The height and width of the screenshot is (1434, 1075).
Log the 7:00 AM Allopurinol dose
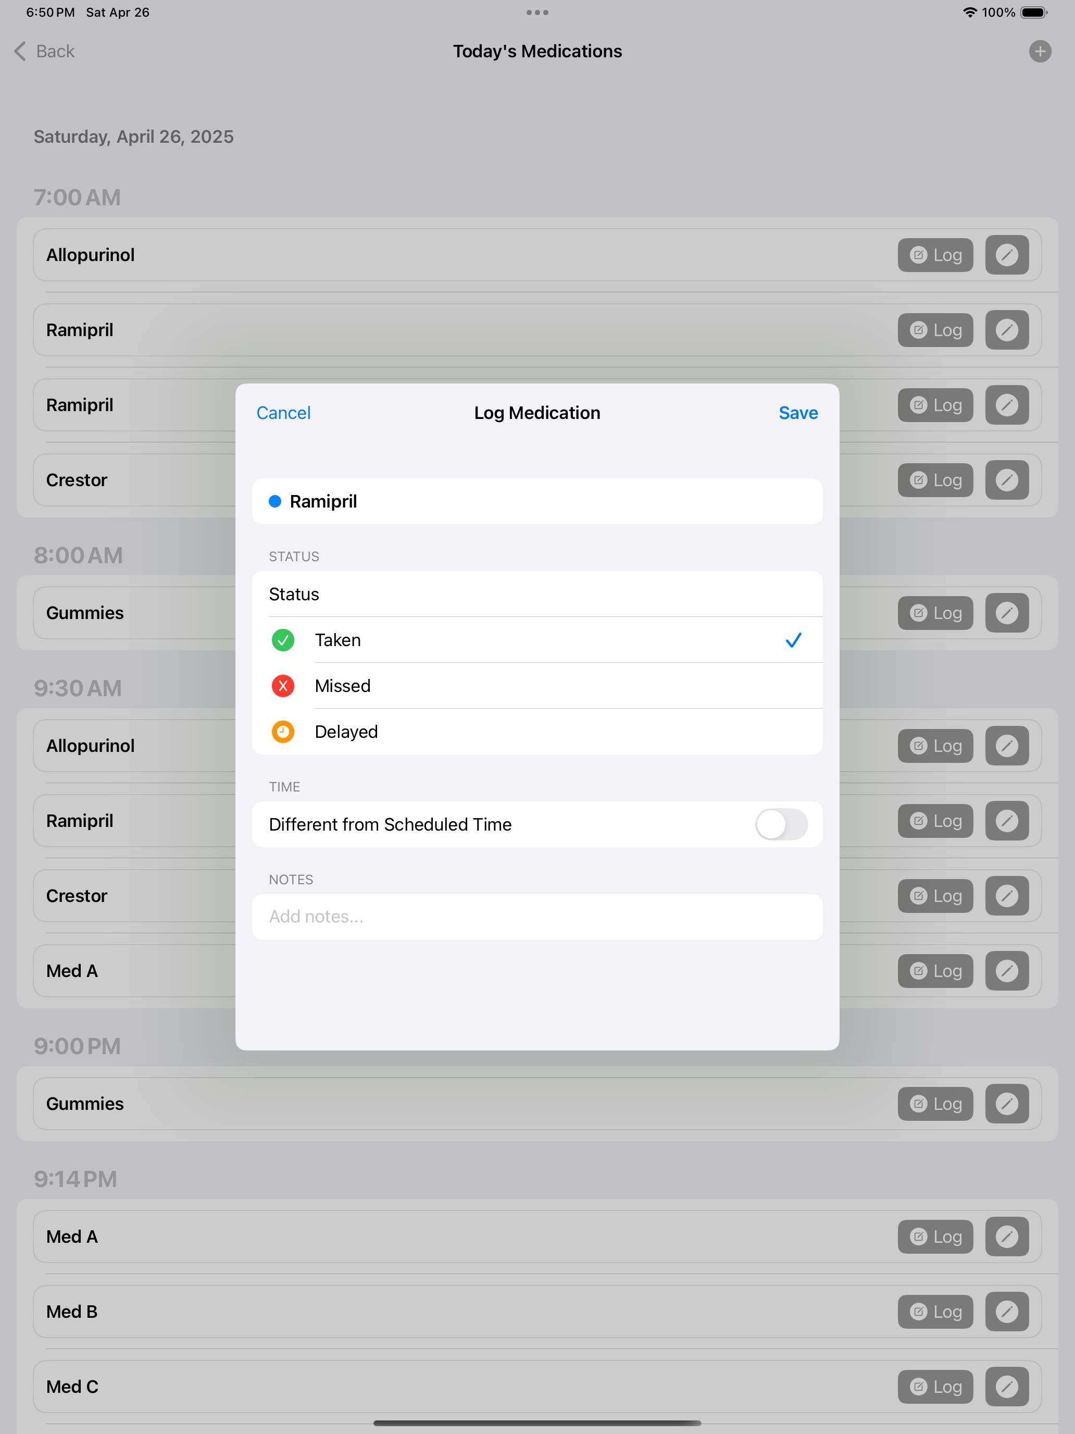[x=935, y=255]
